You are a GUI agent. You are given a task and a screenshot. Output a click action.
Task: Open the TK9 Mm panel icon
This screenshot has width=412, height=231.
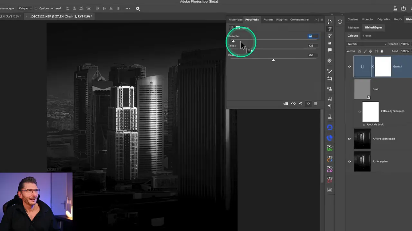coord(330,148)
